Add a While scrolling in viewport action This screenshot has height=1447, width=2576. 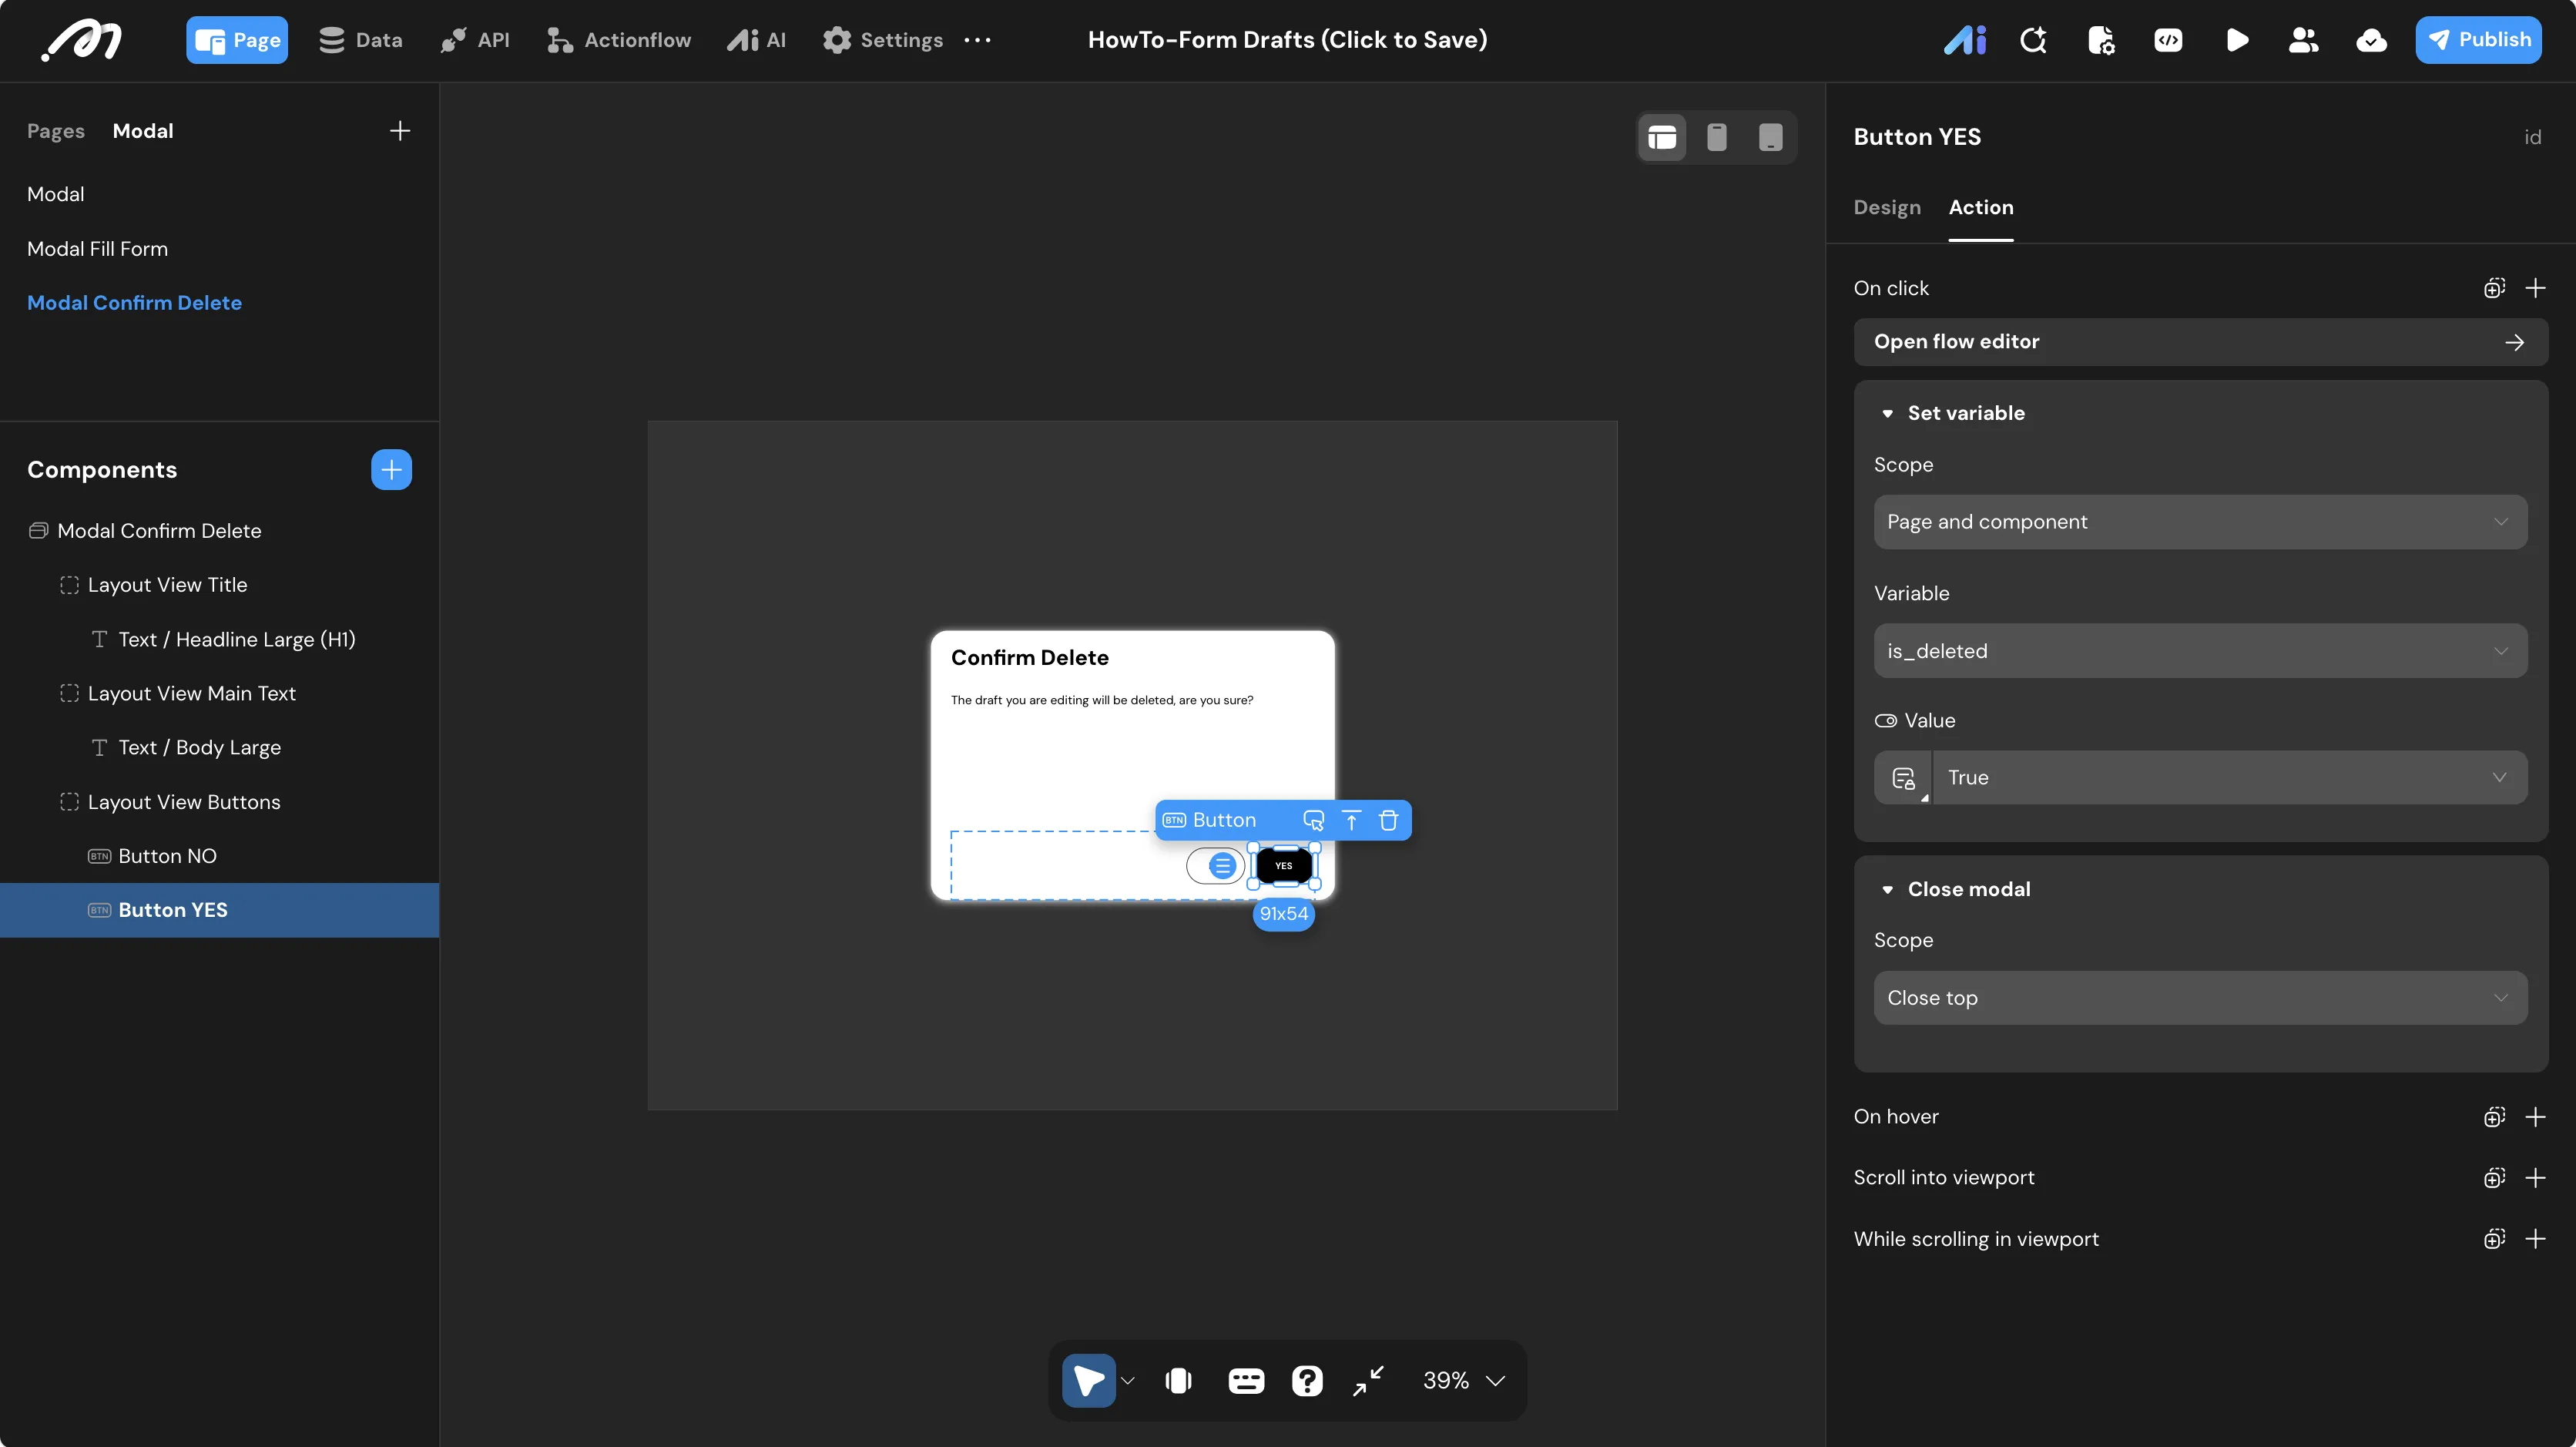click(x=2535, y=1239)
